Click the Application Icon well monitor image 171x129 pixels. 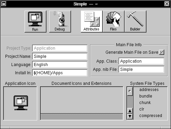[21, 103]
